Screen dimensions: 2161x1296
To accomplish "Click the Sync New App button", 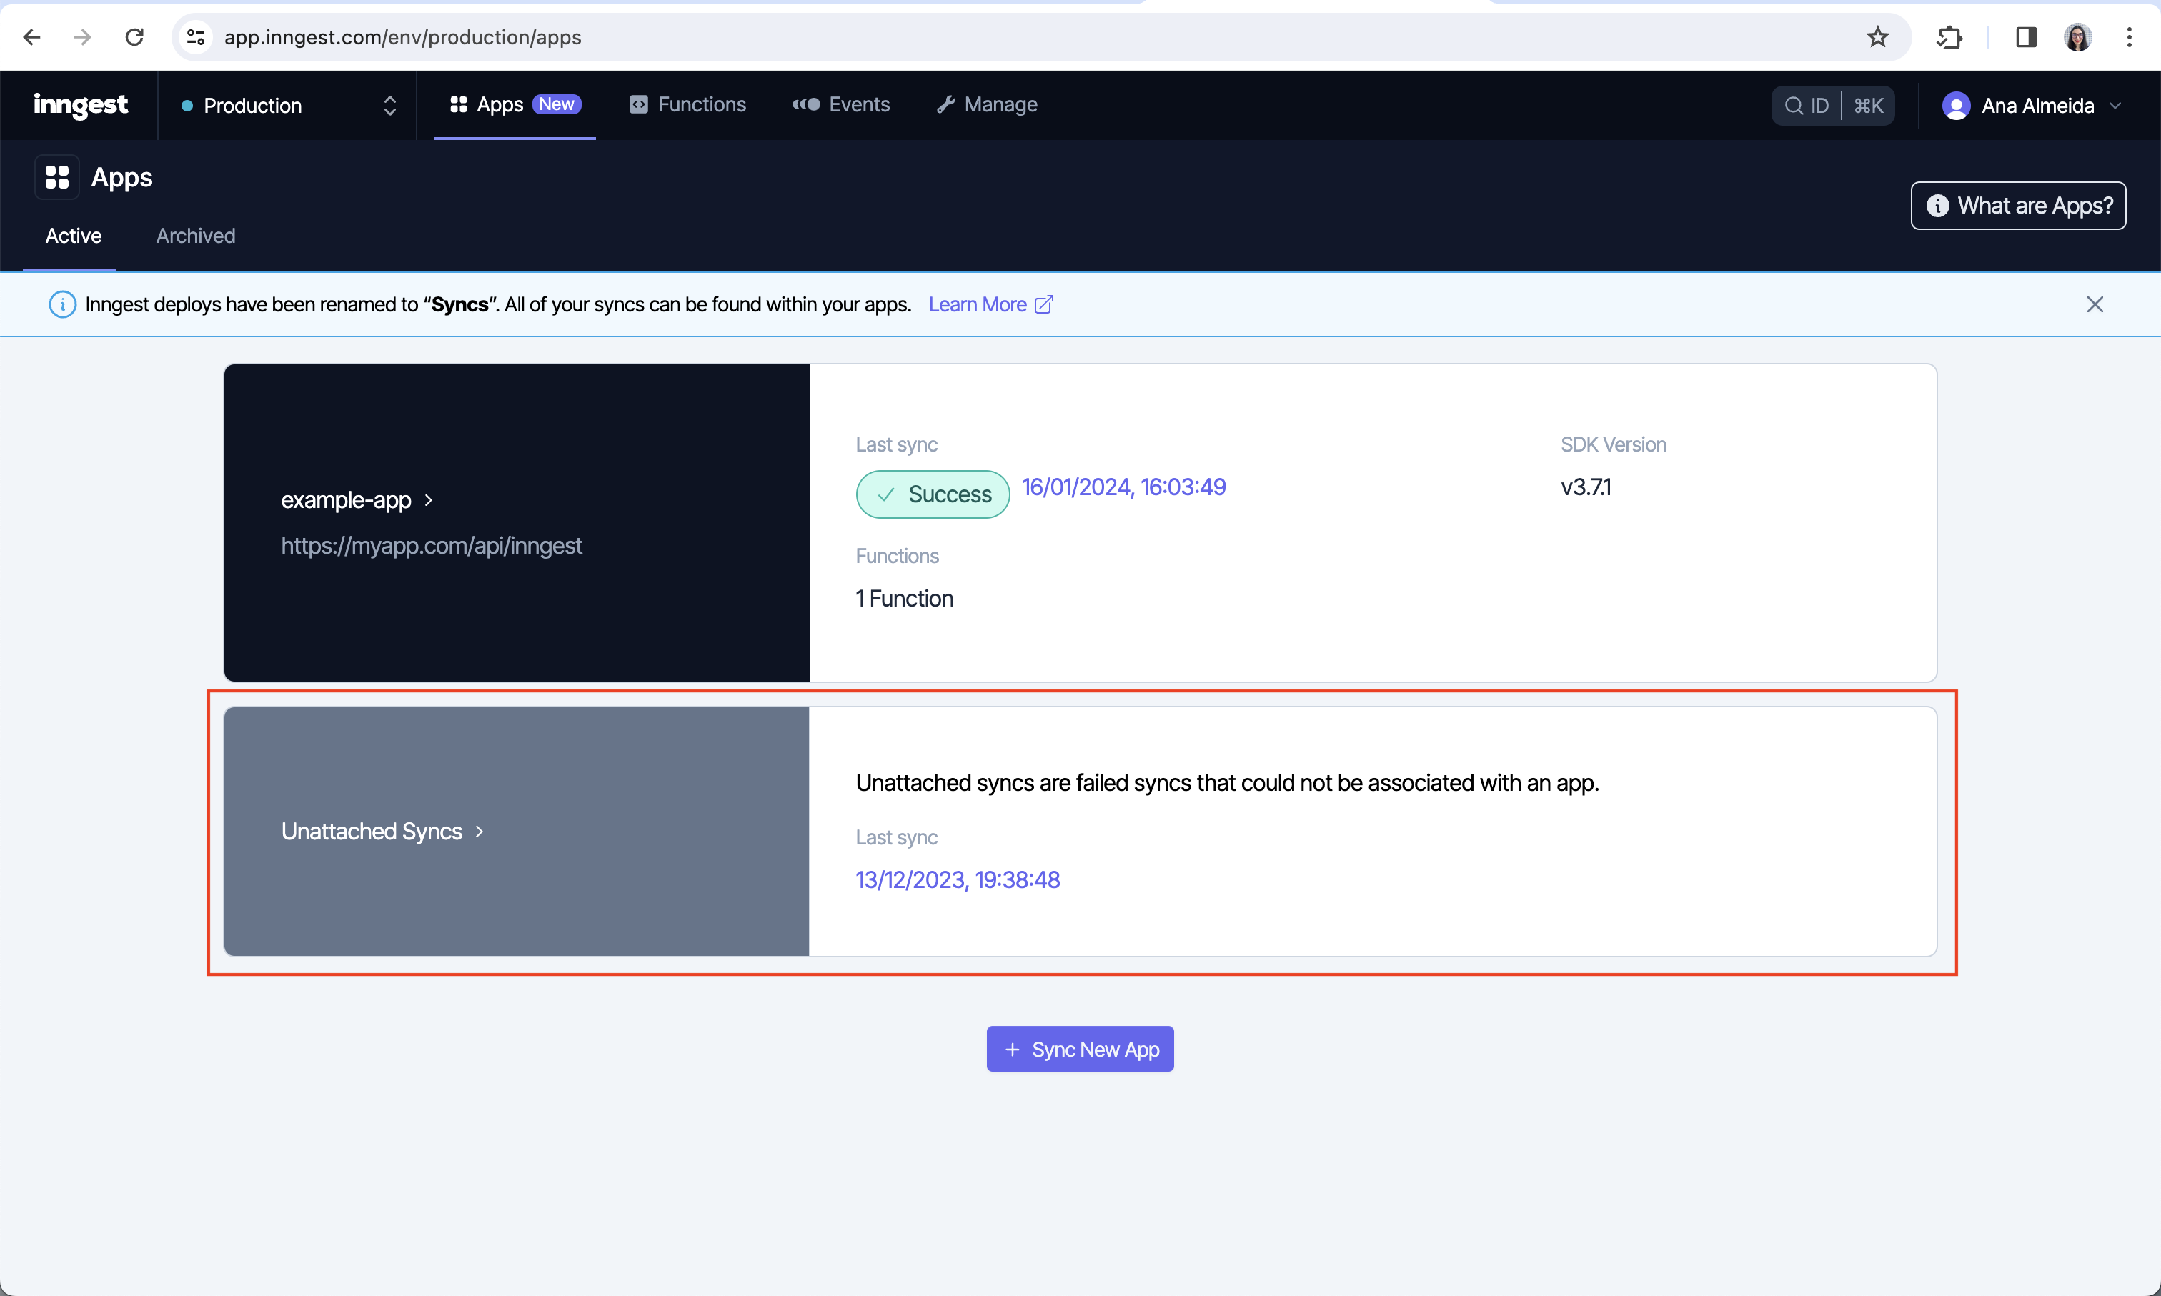I will [x=1080, y=1049].
